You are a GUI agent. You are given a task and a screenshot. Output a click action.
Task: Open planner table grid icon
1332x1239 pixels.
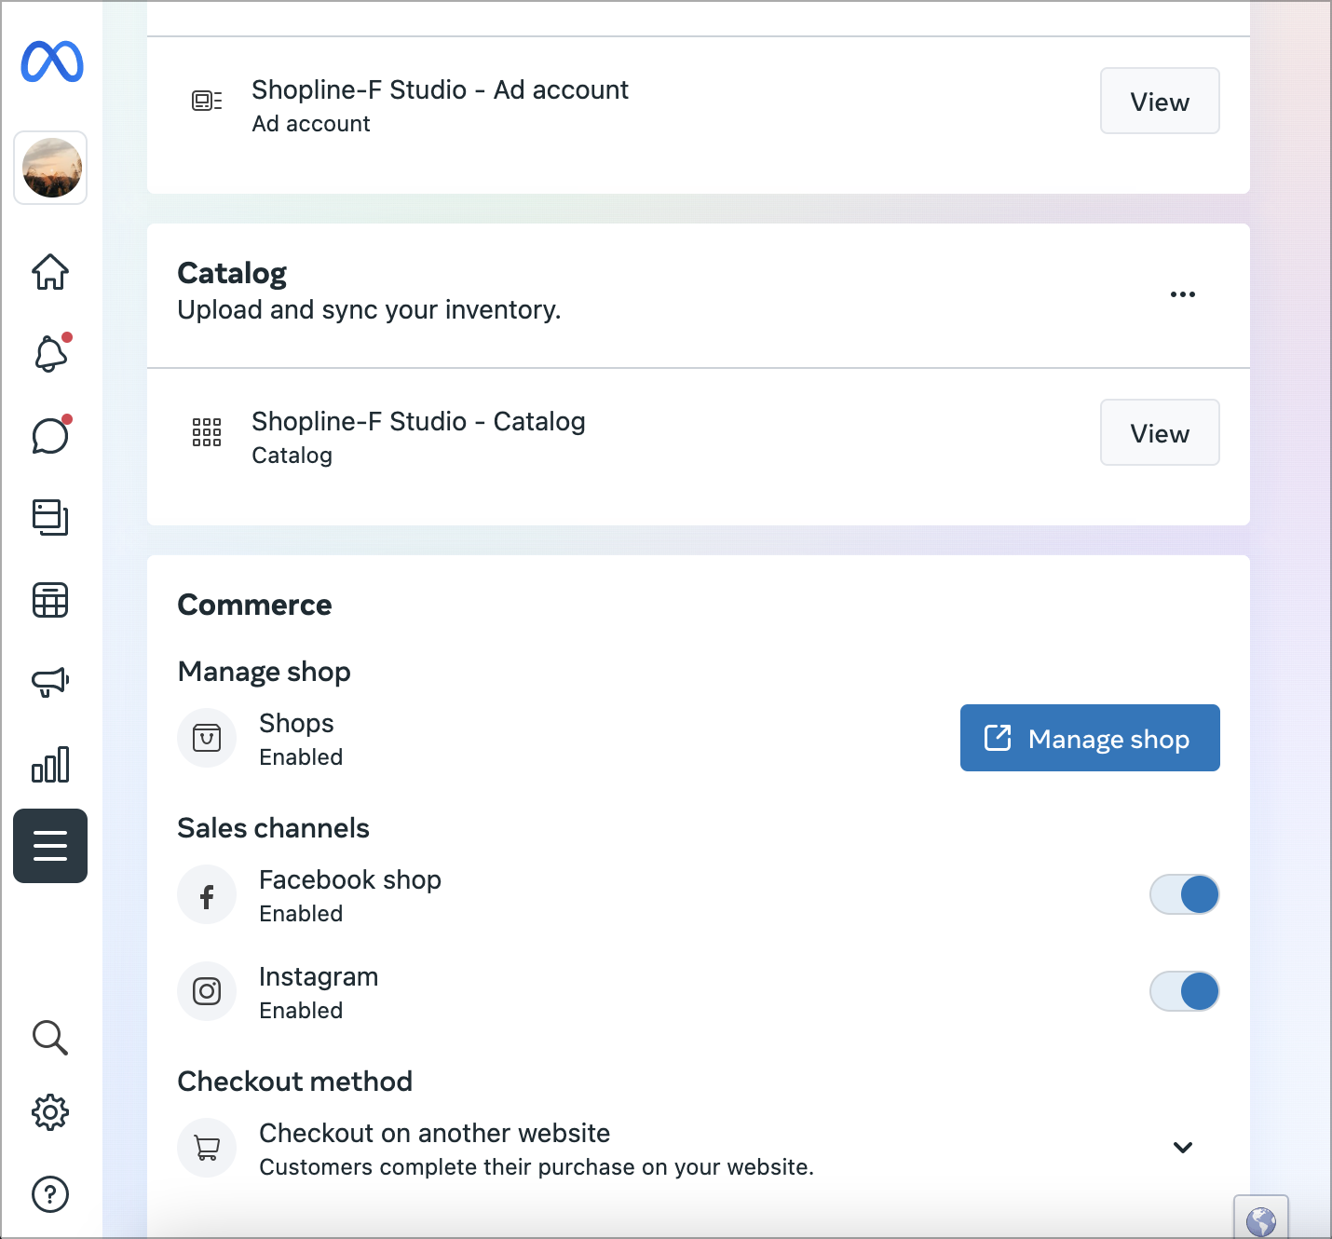tap(50, 600)
